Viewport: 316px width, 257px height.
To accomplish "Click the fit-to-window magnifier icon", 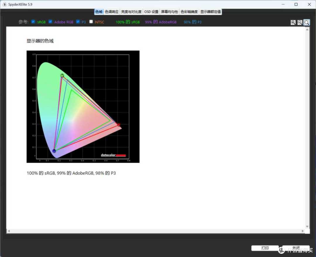I will [307, 22].
